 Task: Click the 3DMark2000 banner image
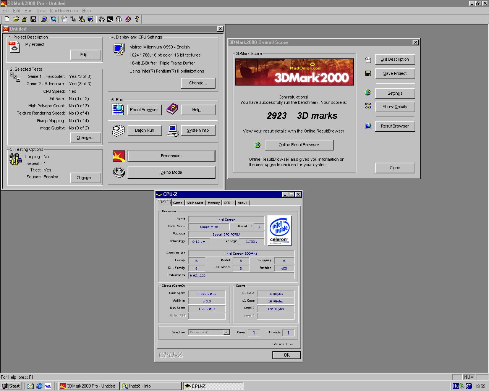coord(295,72)
